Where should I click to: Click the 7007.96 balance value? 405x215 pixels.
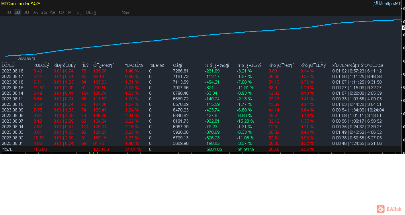181,88
